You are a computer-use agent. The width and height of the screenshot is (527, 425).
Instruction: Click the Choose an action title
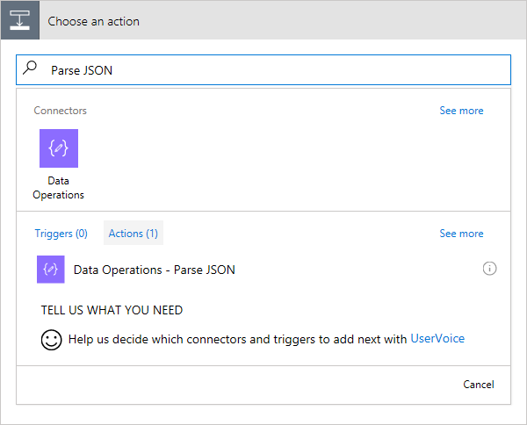coord(93,21)
